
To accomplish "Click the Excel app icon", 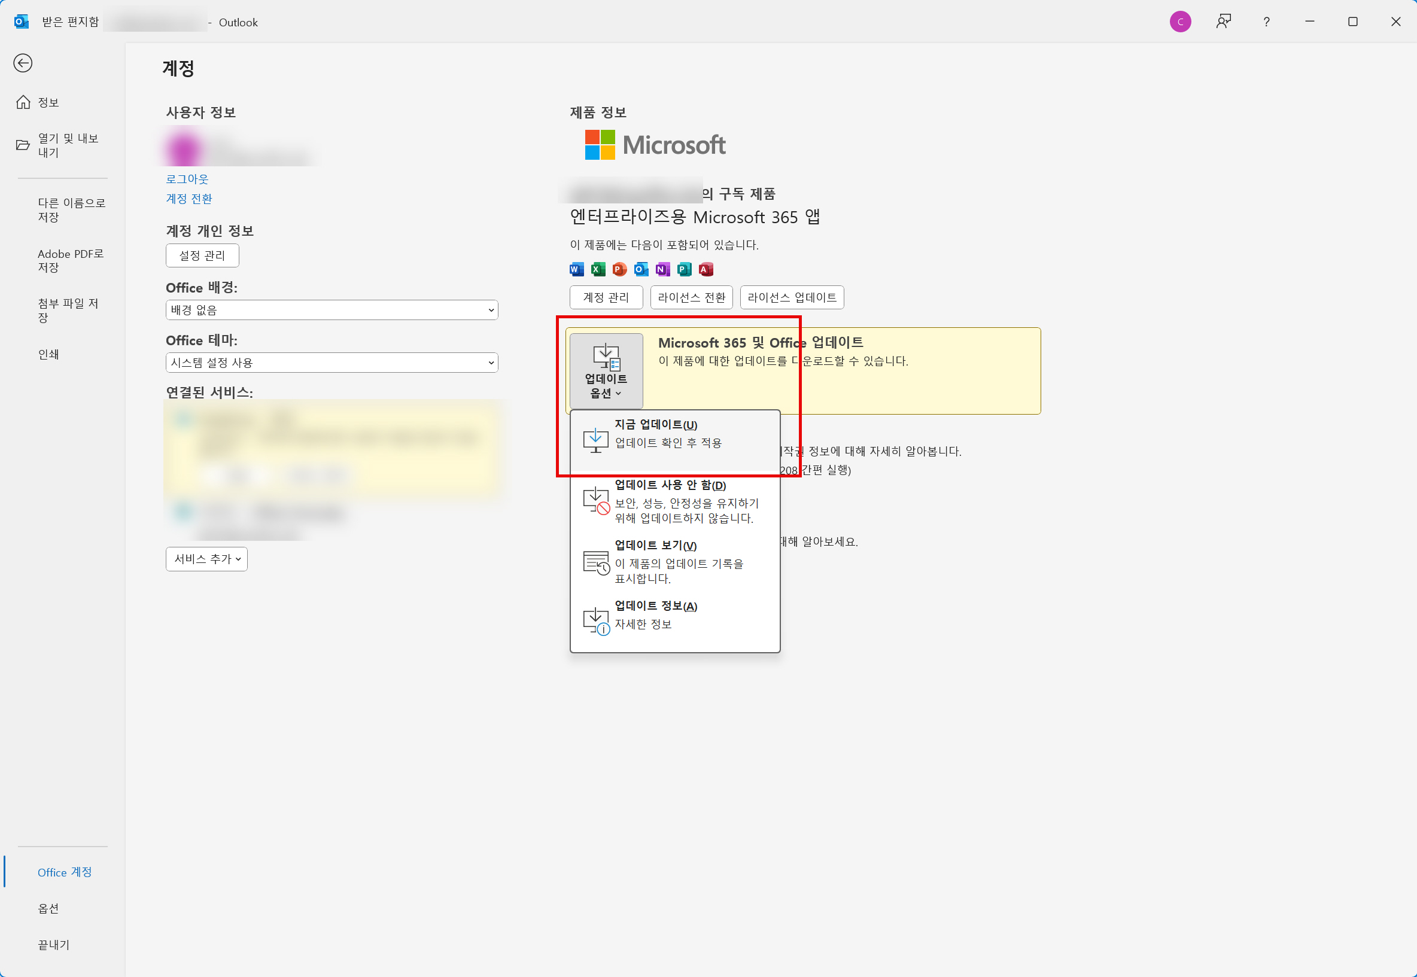I will [598, 269].
